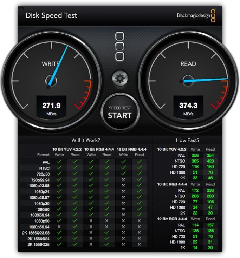Click the '2K 1556@23.98' format row label
This screenshot has width=240, height=258.
[36, 233]
